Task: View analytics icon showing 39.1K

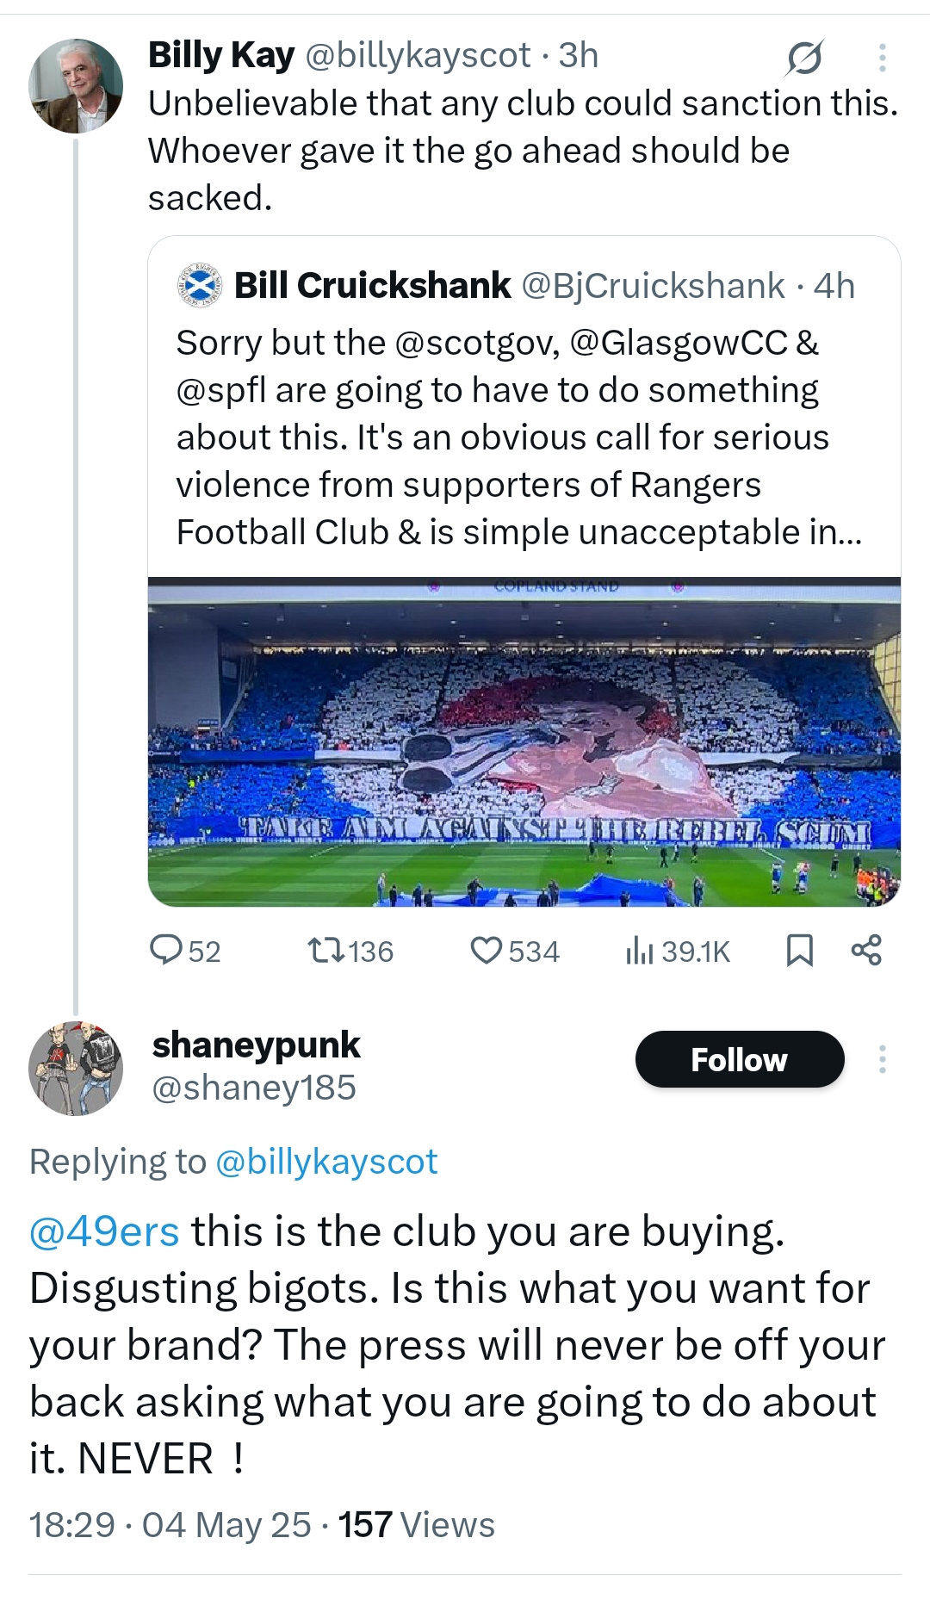Action: [678, 951]
